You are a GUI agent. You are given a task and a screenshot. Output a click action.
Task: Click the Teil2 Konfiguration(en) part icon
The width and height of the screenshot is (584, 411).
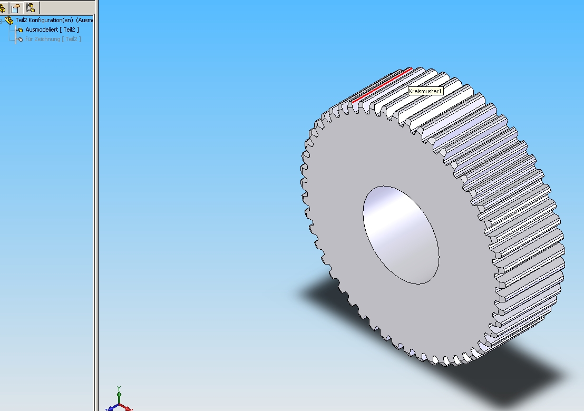tap(9, 21)
